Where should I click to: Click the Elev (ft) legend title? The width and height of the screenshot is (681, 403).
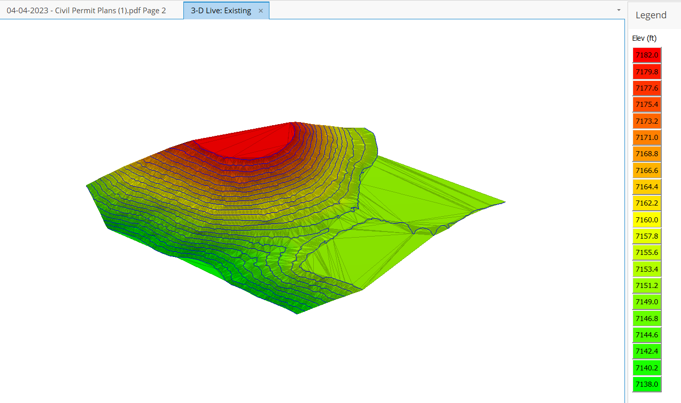point(644,38)
